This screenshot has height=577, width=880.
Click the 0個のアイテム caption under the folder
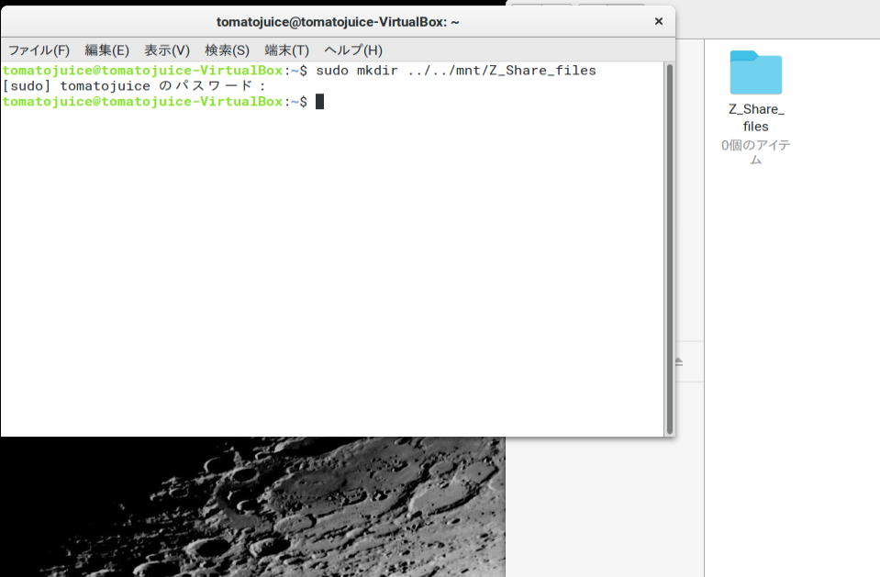(755, 152)
